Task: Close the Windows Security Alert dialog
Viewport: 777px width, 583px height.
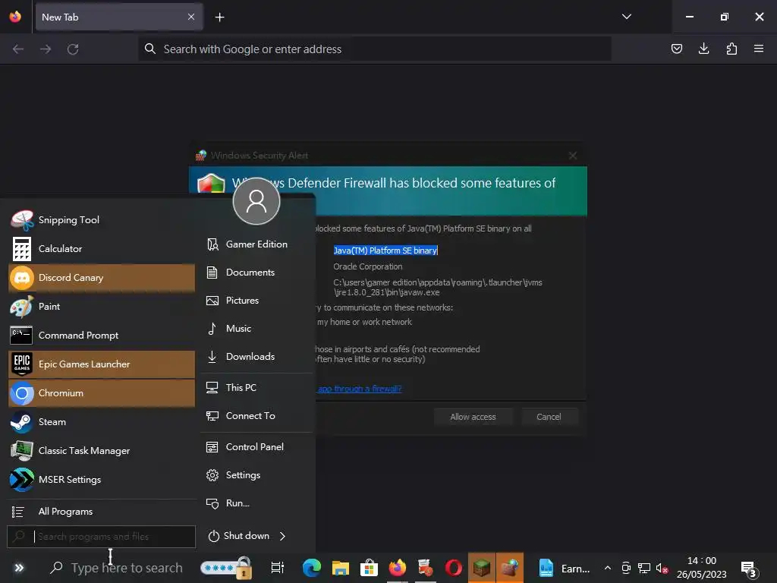Action: pyautogui.click(x=572, y=156)
